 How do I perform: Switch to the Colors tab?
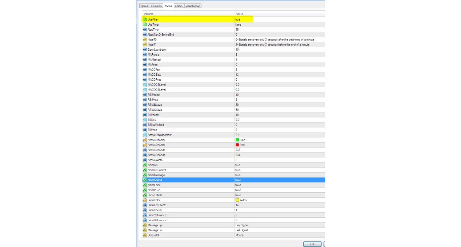pos(179,6)
